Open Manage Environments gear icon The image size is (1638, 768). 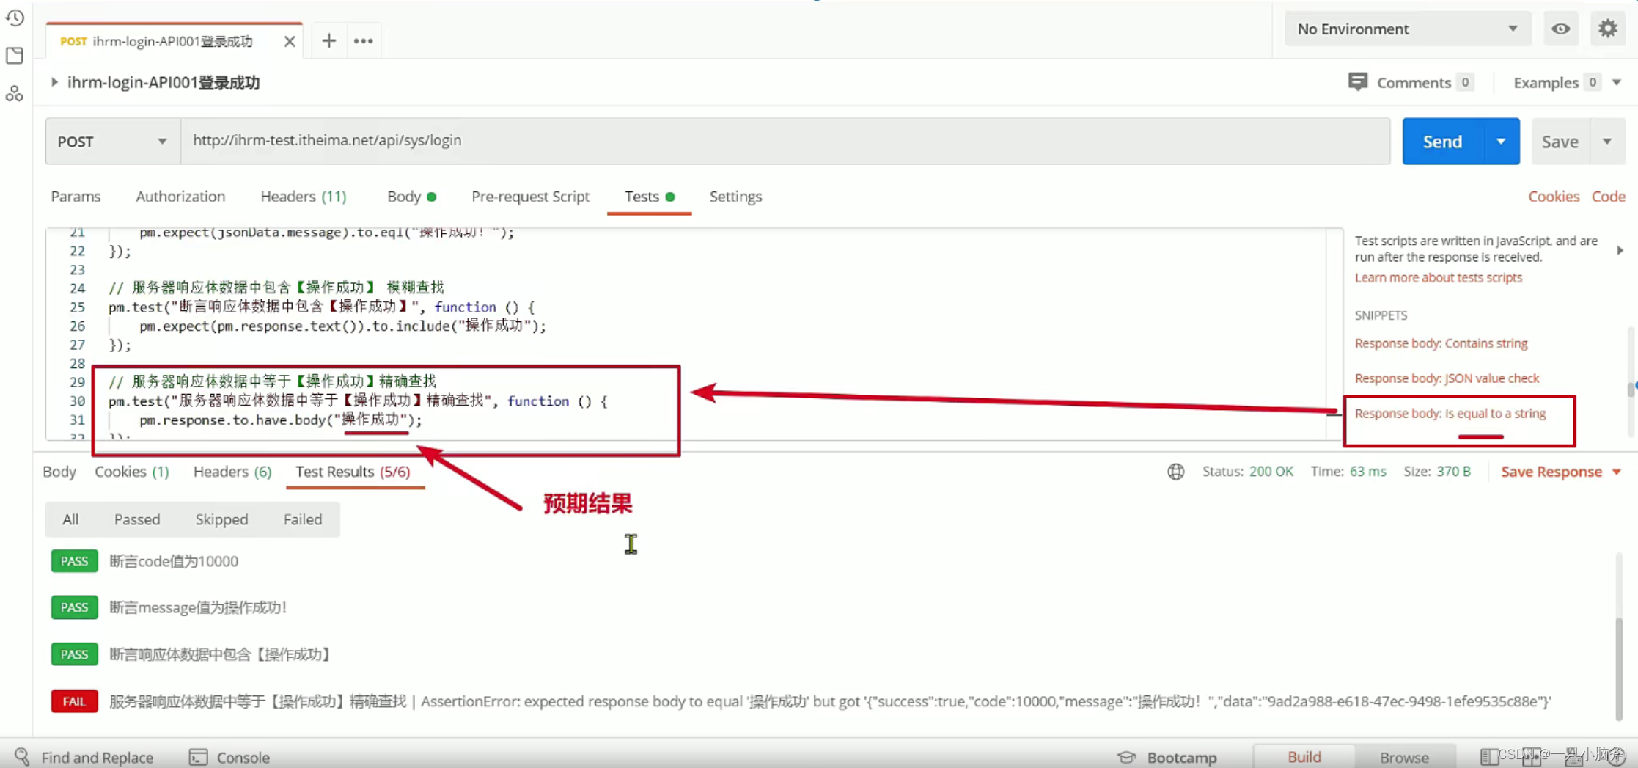click(x=1607, y=29)
